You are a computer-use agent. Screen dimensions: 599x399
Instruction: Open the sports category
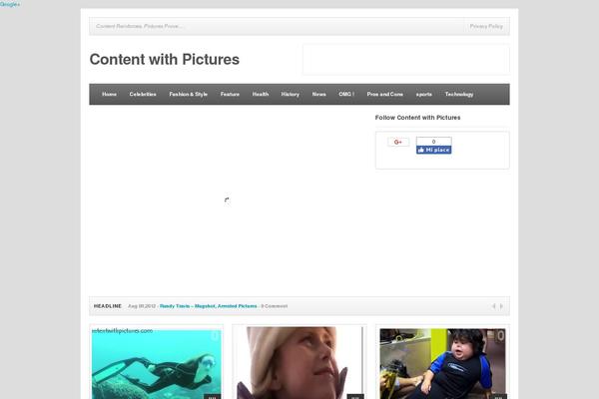(x=423, y=94)
